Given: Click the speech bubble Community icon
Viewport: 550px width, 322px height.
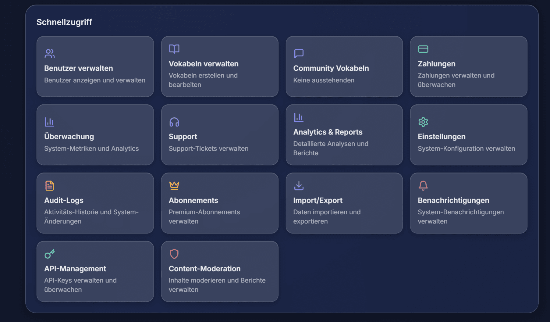Looking at the screenshot, I should point(299,54).
